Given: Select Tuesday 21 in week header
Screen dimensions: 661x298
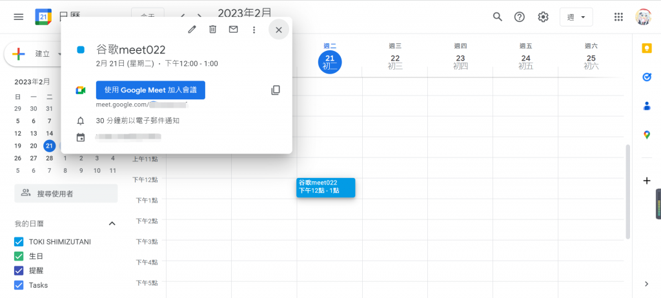Looking at the screenshot, I should tap(330, 61).
